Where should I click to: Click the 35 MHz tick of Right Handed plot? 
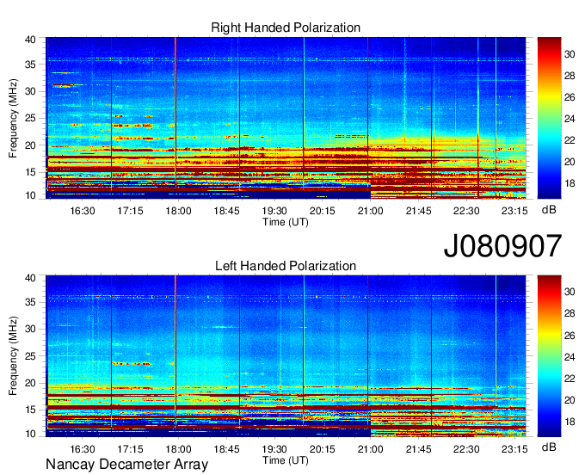[30, 65]
